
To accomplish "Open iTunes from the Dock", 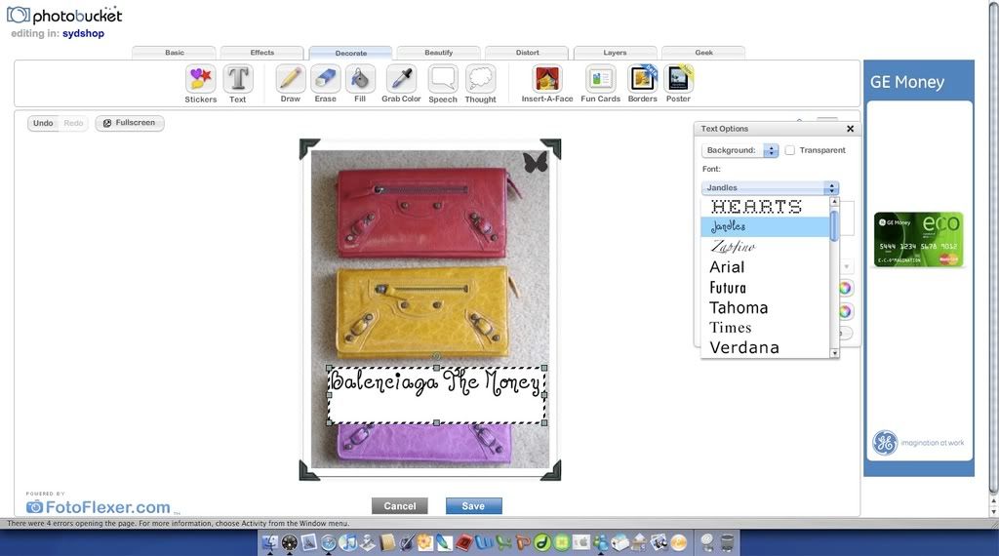I will pyautogui.click(x=348, y=542).
